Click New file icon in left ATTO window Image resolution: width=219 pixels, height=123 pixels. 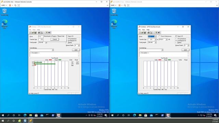pyautogui.click(x=30, y=33)
